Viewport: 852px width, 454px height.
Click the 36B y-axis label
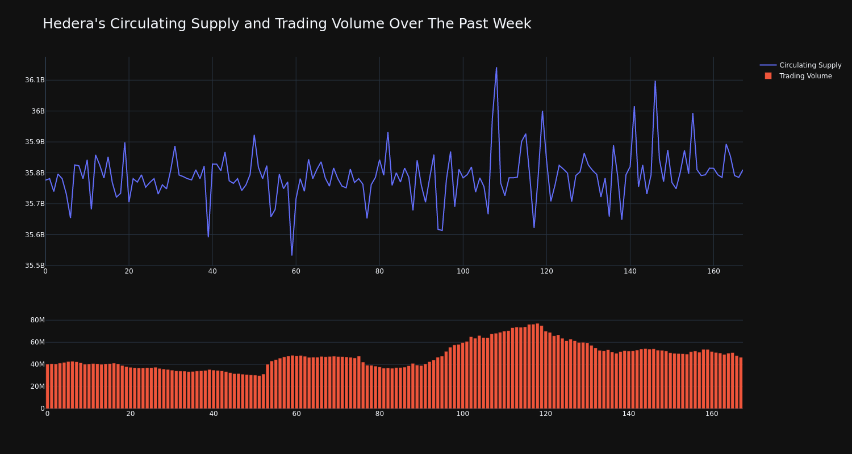(x=38, y=111)
